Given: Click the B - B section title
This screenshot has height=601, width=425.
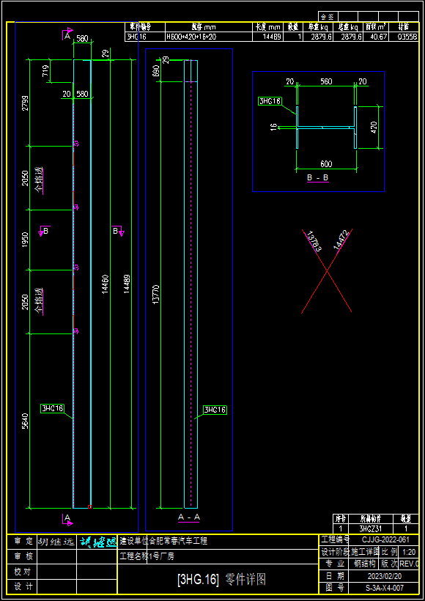Looking at the screenshot, I should click(x=318, y=178).
